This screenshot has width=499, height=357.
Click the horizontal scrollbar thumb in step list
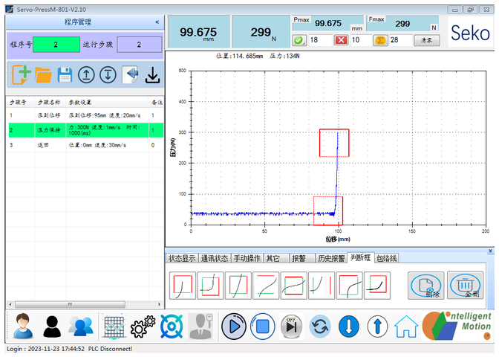coord(70,304)
